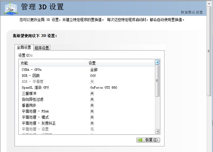Click the 管理 3D 设置 header icon
The width and height of the screenshot is (213, 152).
point(10,8)
